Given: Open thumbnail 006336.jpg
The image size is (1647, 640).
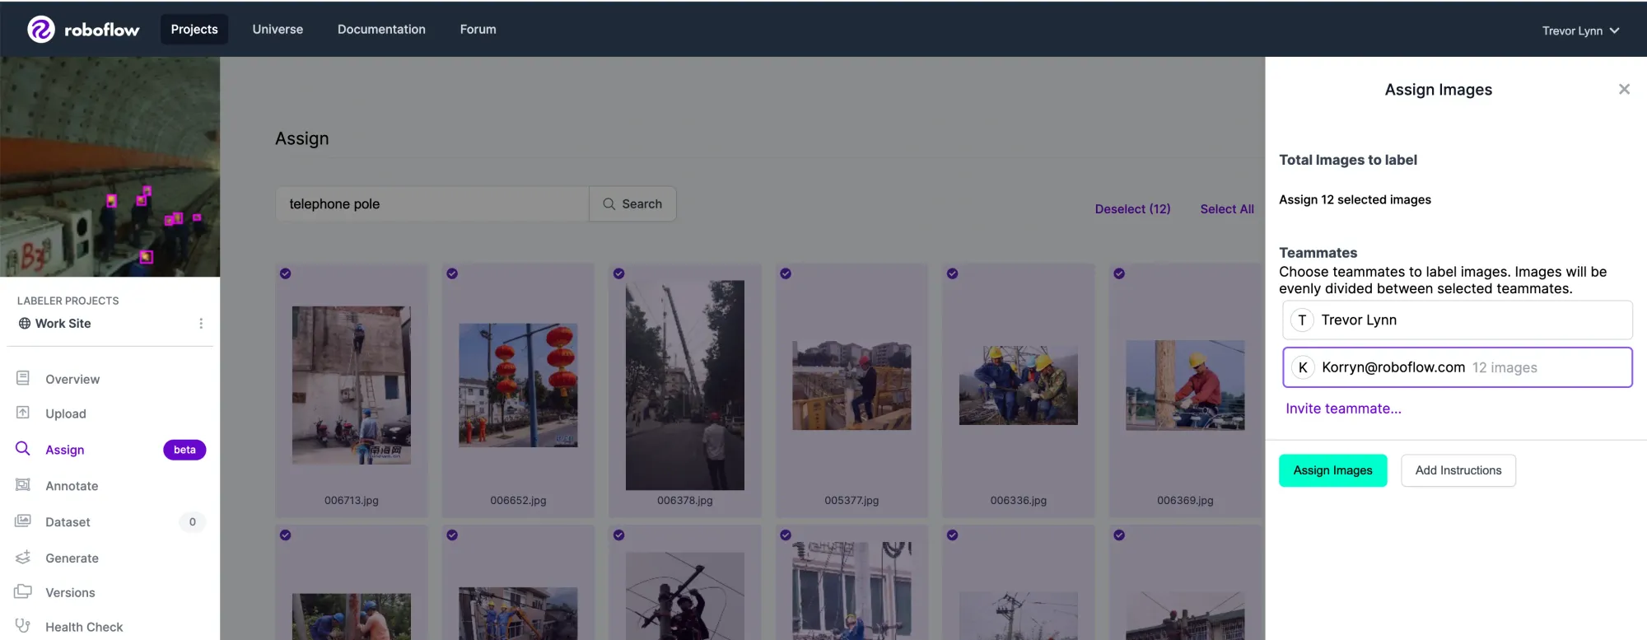Looking at the screenshot, I should pos(1019,385).
